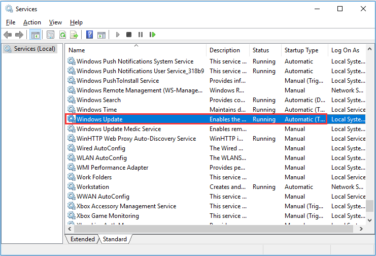Select the Windows Update Medic Service row

[x=119, y=129]
